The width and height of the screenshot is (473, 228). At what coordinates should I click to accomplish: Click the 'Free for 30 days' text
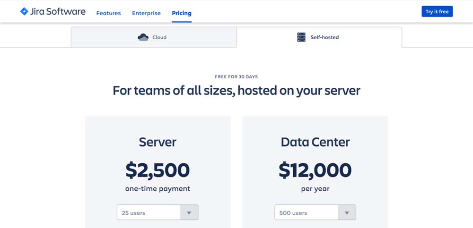coord(236,76)
